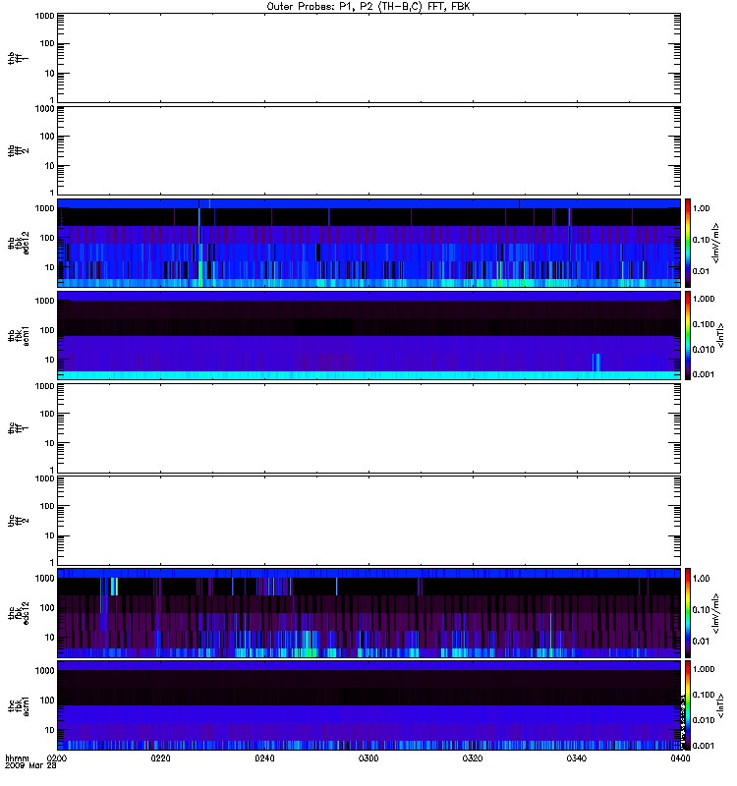Screen dimensions: 737x786
Task: Click the 0.001 value on thb scm1 color bar
Action: click(x=704, y=374)
